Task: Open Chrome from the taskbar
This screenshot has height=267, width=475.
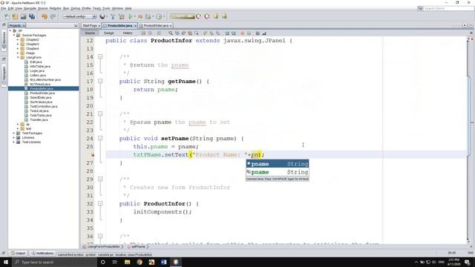Action: [x=140, y=262]
